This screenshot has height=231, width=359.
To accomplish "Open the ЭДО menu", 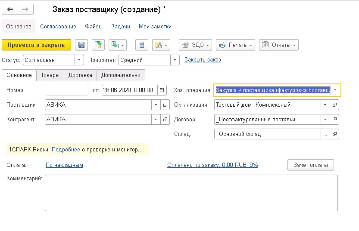I will tap(195, 45).
